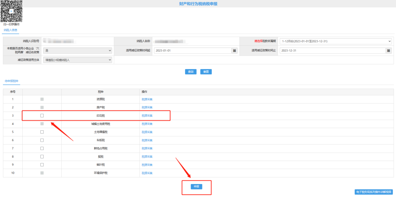Open calendar icon for policy start date

[x=235, y=50]
